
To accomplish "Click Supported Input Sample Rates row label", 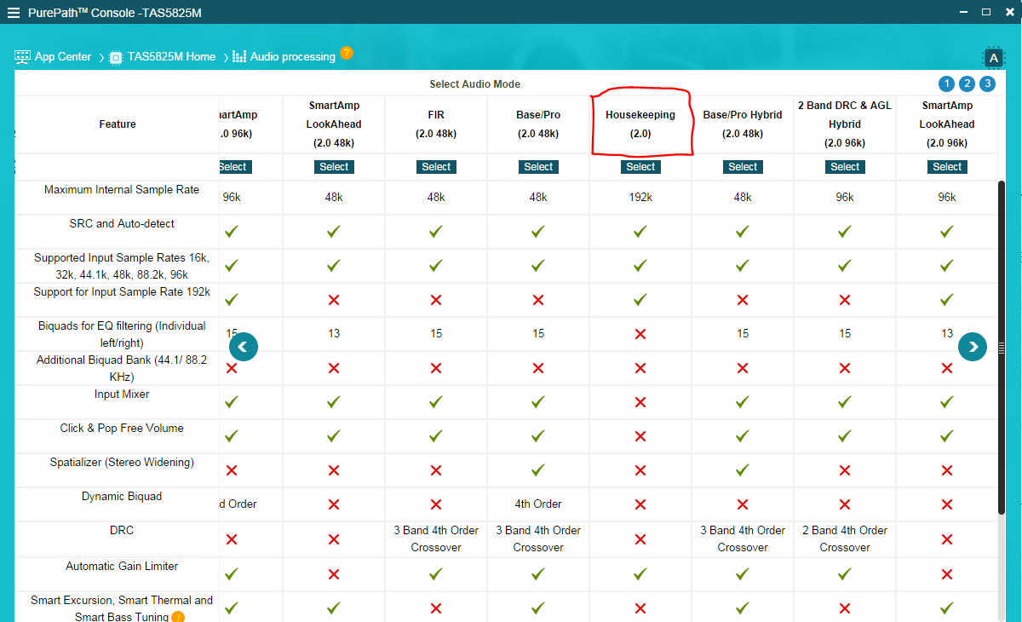I will point(122,266).
